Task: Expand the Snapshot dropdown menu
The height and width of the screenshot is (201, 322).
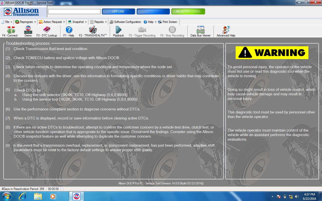Action: click(78, 22)
